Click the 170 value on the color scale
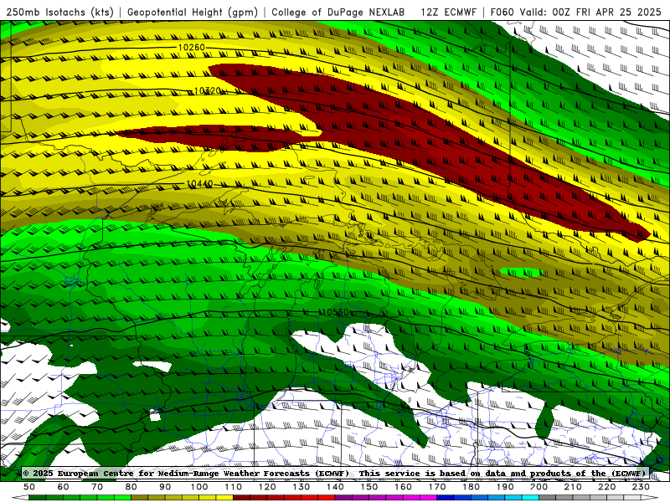Screen dimensions: 670x502 (437, 487)
